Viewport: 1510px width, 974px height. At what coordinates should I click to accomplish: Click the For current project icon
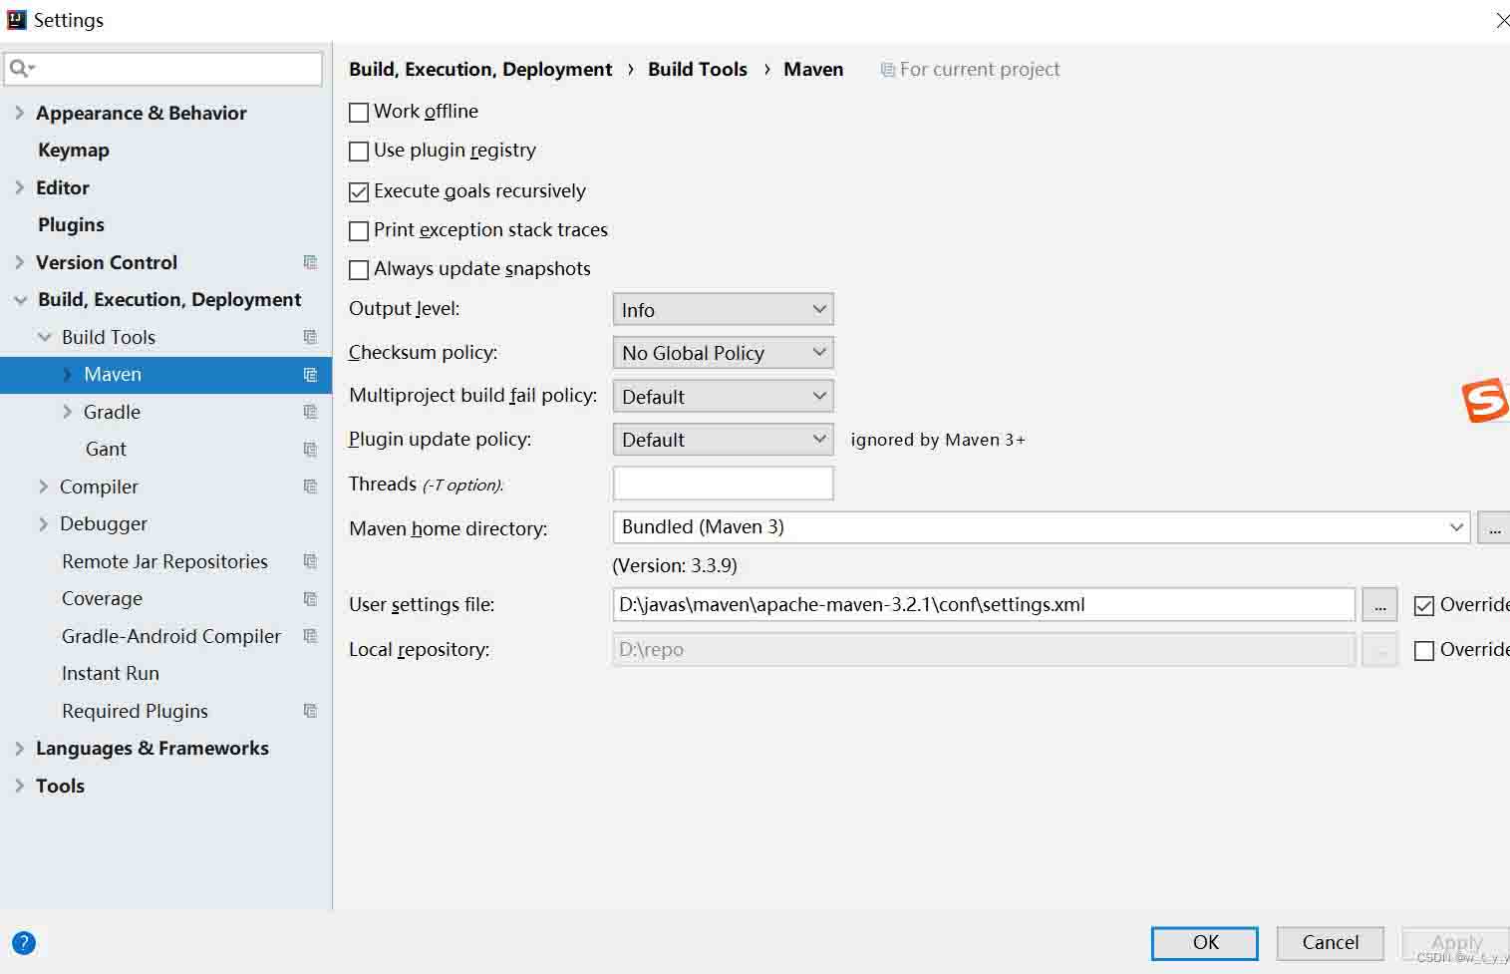tap(887, 70)
